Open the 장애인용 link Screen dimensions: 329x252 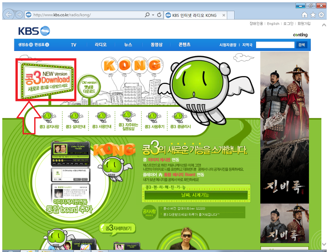256,24
